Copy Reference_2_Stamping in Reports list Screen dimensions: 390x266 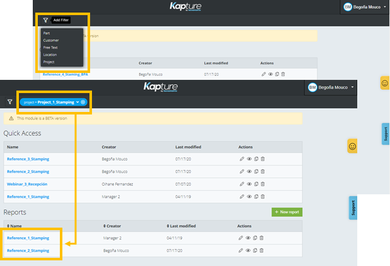(x=255, y=251)
